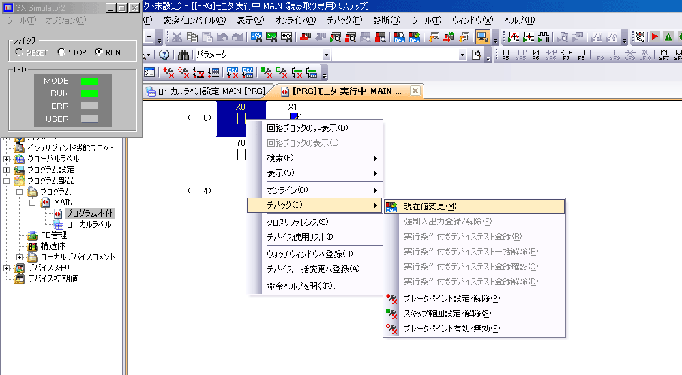The image size is (682, 375).
Task: Click the binoculars find icon beside parameter box
Action: [x=183, y=55]
